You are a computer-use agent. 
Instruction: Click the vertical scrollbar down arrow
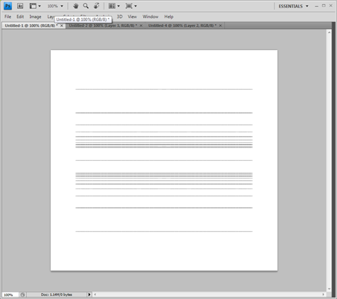coord(329,289)
